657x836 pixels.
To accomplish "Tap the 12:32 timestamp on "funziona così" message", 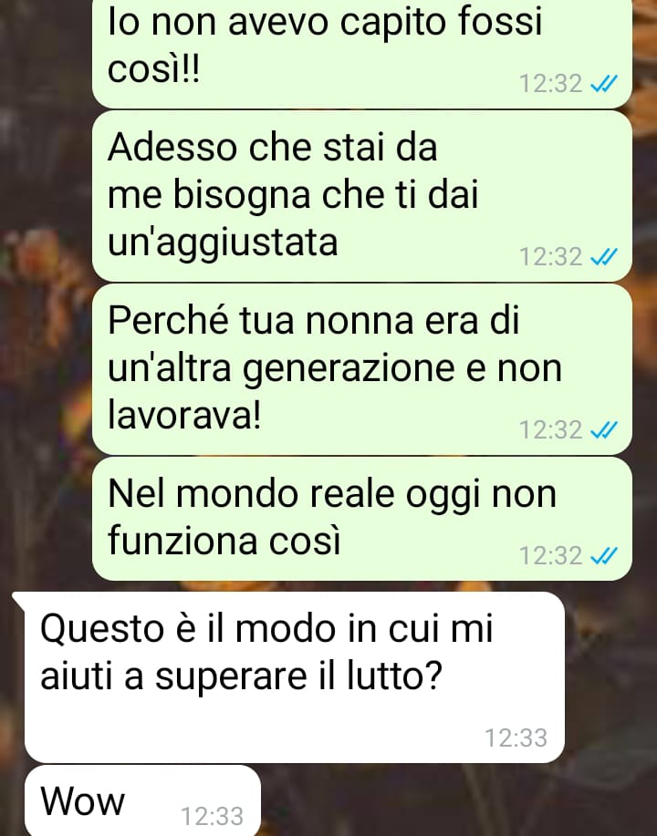I will pyautogui.click(x=550, y=555).
